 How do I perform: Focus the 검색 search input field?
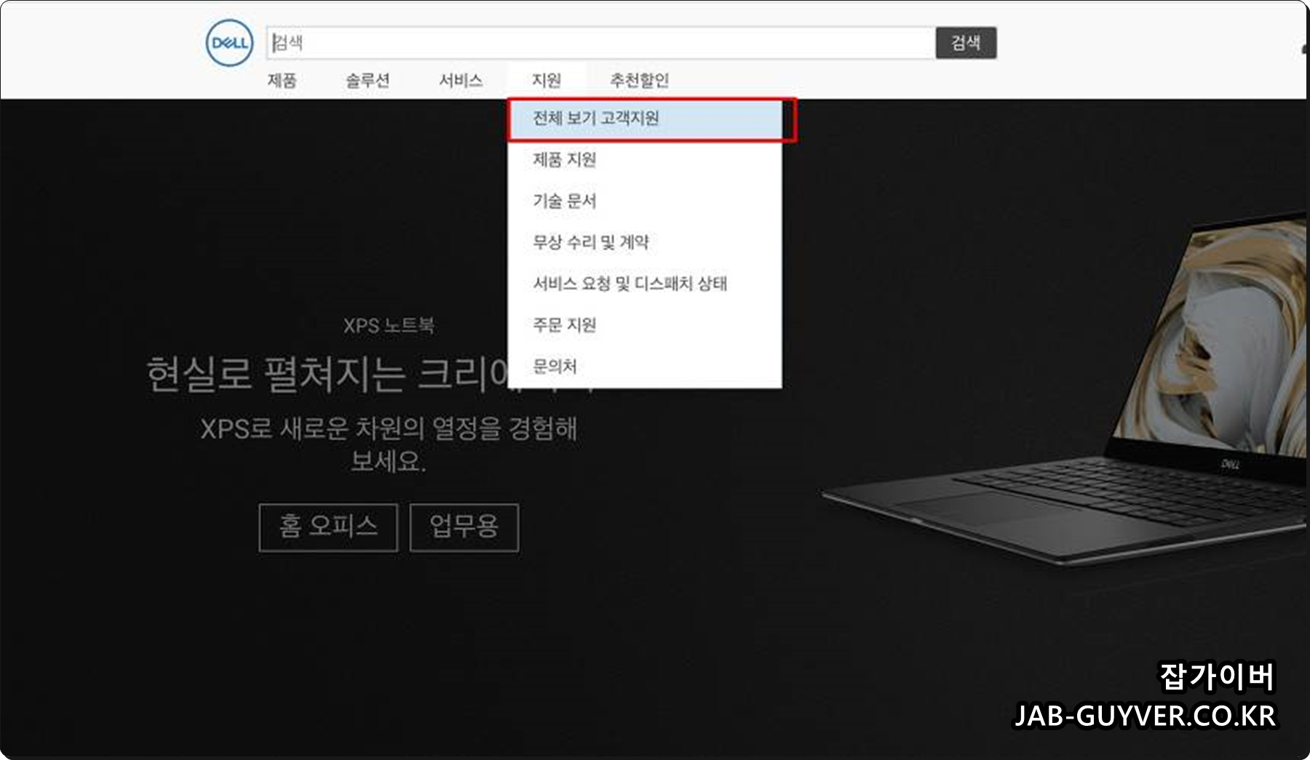pyautogui.click(x=601, y=43)
